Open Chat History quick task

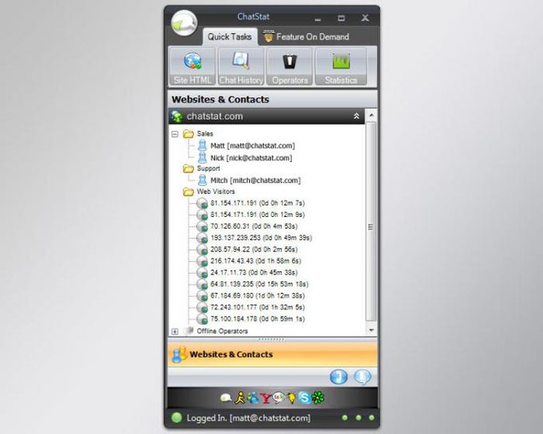pos(241,66)
